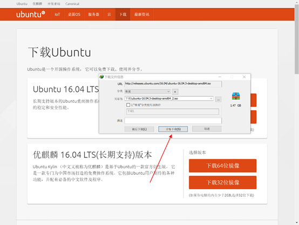Viewport: 299px width, 225px height.
Task: Click the page vertical scrollbar thumb
Action: coord(297,39)
